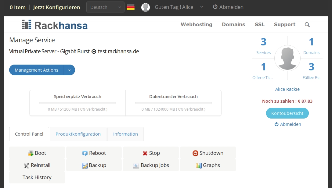Image resolution: width=332 pixels, height=188 pixels.
Task: Click the Alice Rackie name link
Action: click(287, 89)
